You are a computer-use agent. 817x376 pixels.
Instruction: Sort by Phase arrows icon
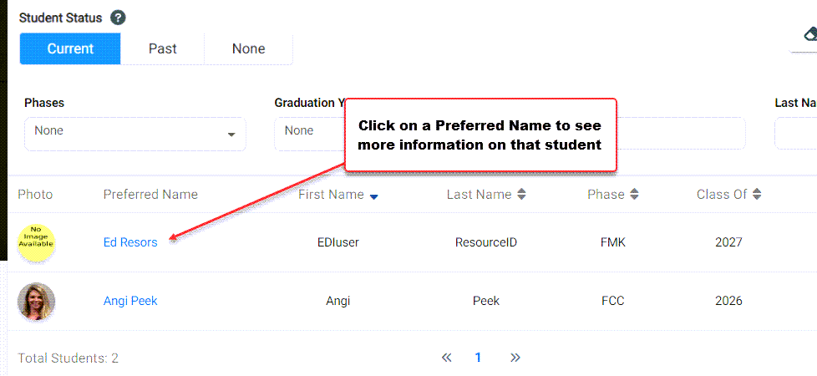coord(634,195)
